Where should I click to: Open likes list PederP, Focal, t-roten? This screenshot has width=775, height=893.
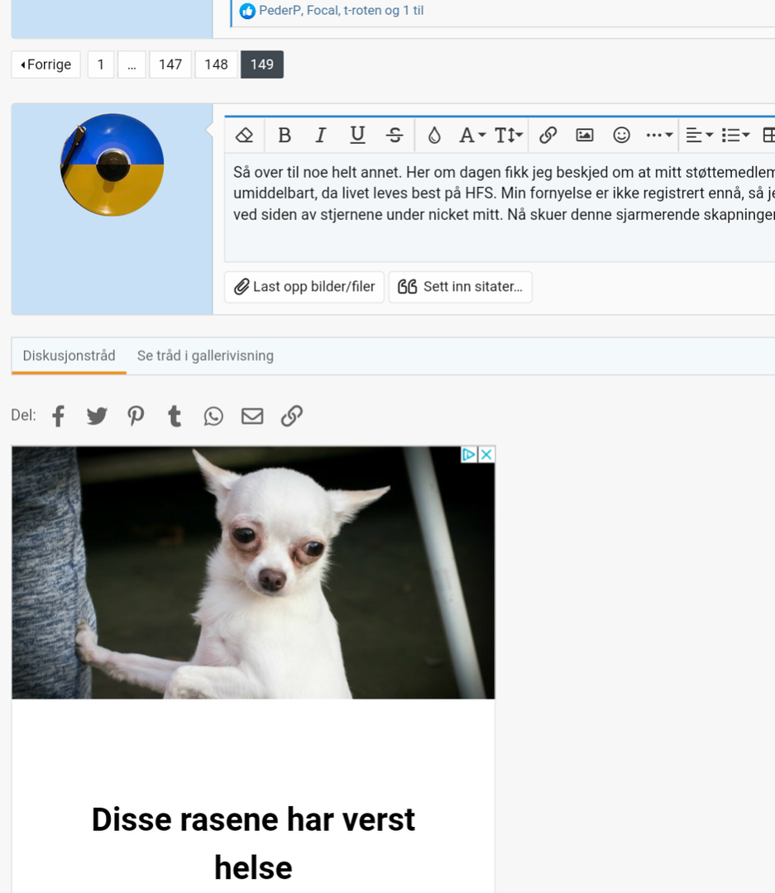(x=342, y=10)
